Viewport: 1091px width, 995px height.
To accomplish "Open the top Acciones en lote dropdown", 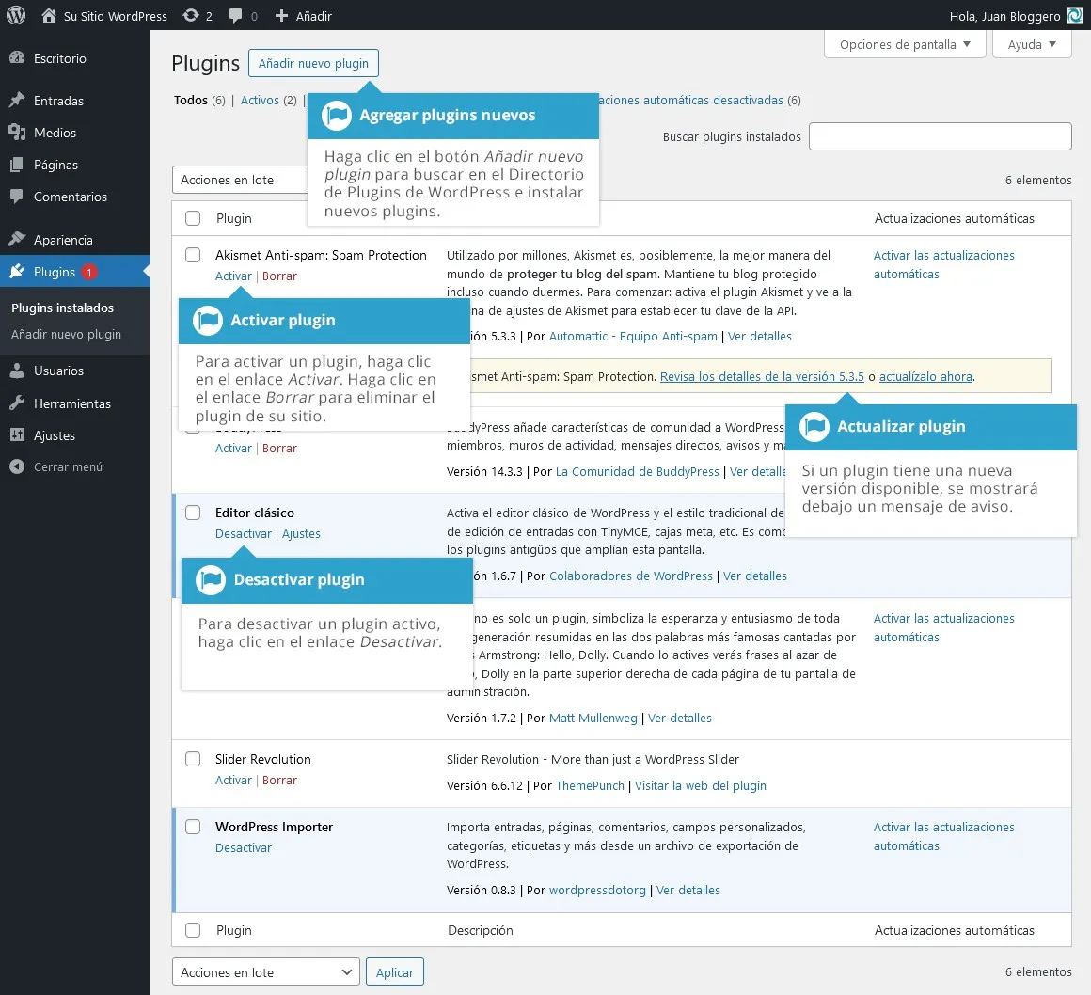I will [x=239, y=180].
